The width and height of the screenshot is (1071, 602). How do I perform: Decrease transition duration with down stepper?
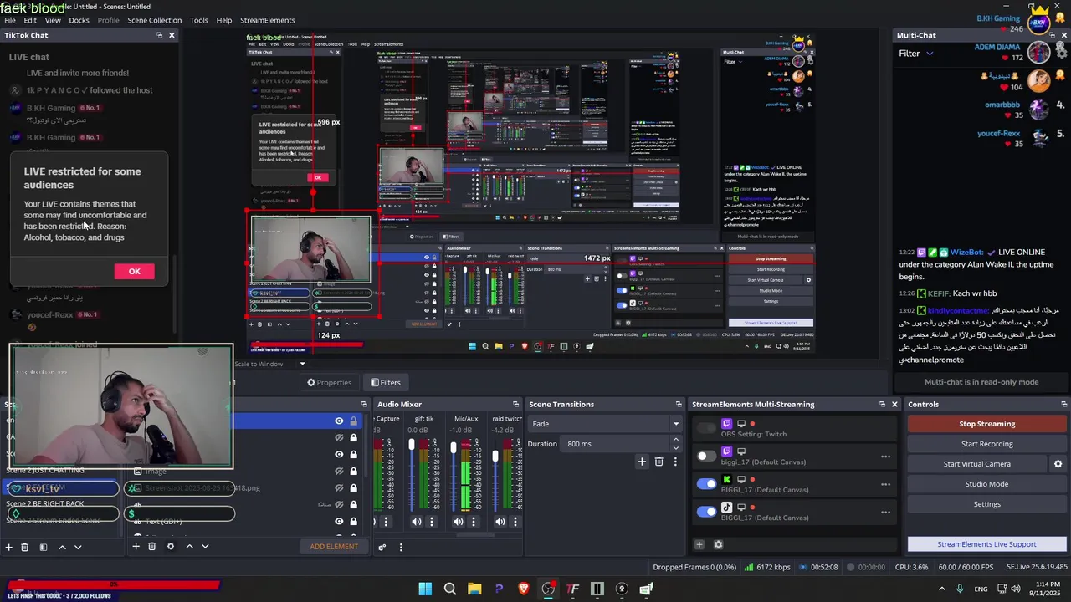[x=677, y=447]
